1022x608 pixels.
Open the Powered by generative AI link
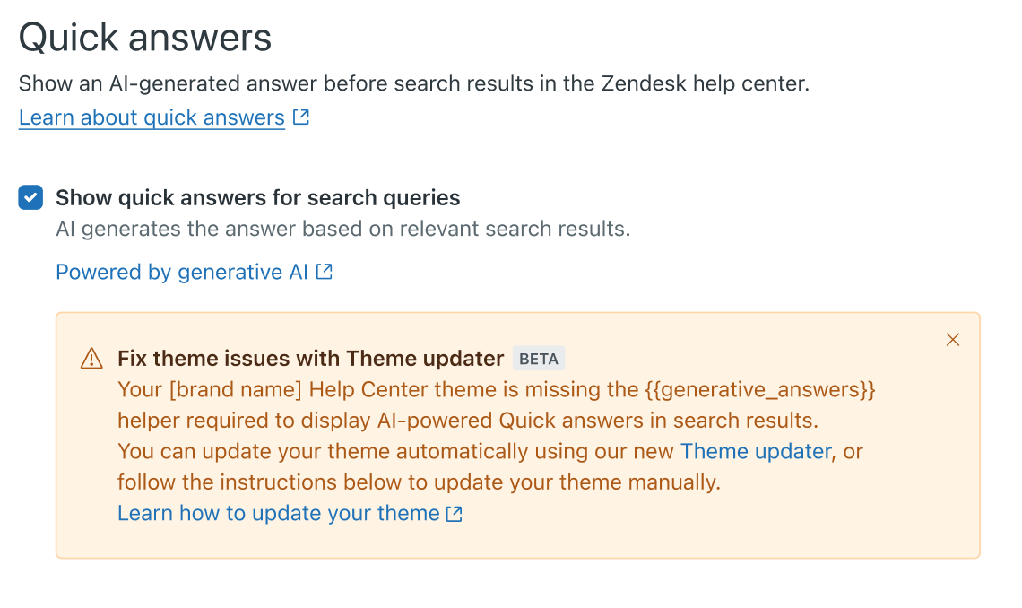click(x=182, y=272)
